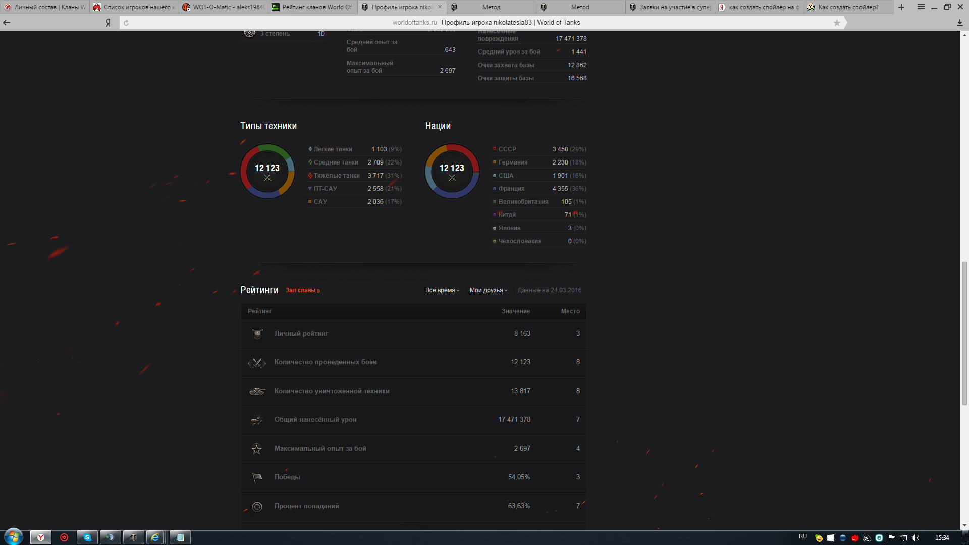Click the destroyed vehicles tank icon
Viewport: 969px width, 545px height.
257,391
